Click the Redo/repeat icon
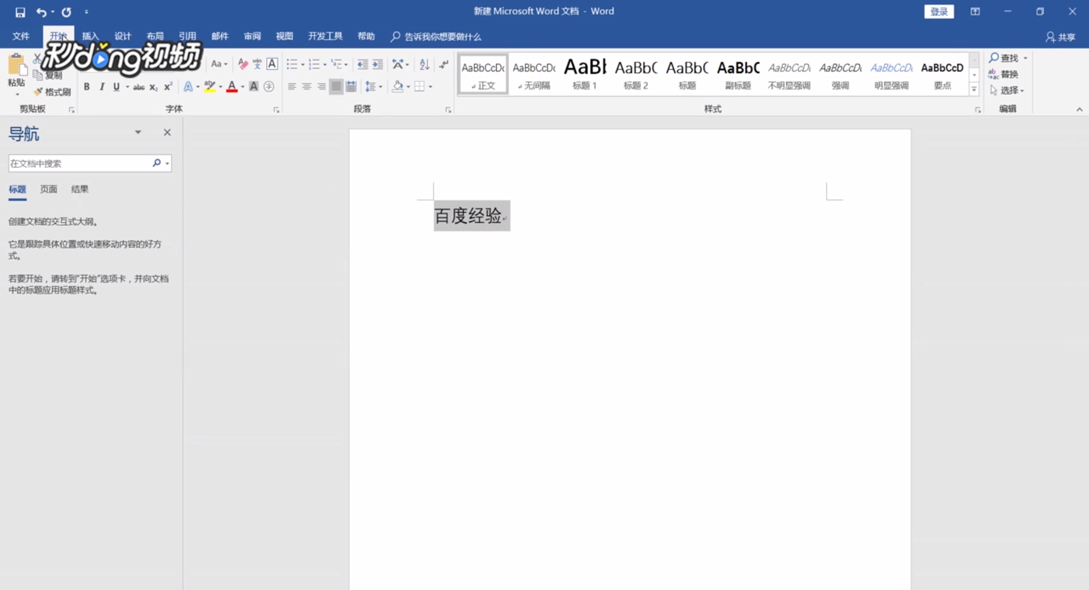1089x590 pixels. [x=66, y=12]
